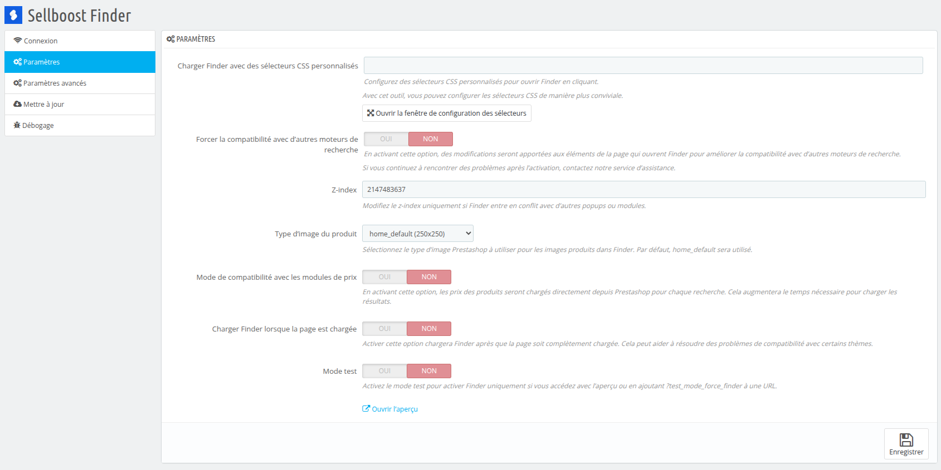Select the Paramètres menu item
The height and width of the screenshot is (470, 941).
pos(80,62)
